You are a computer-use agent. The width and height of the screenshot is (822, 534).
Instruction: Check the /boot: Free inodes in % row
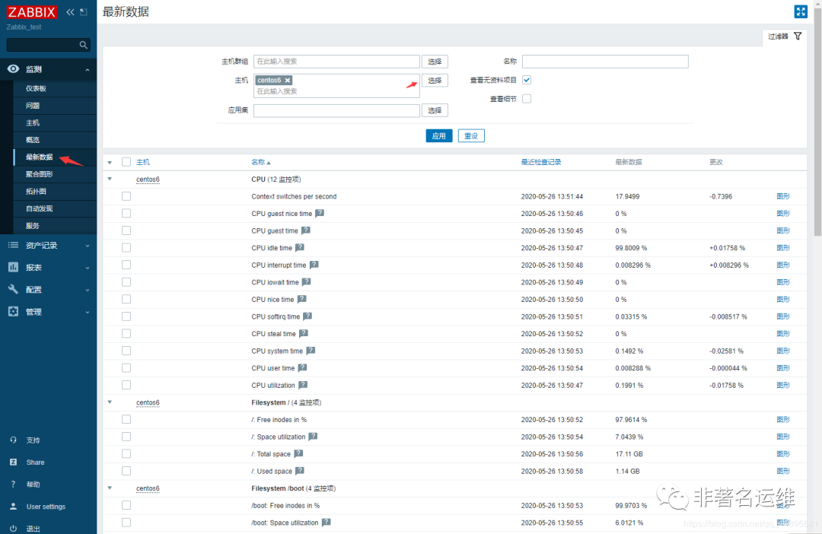click(126, 505)
